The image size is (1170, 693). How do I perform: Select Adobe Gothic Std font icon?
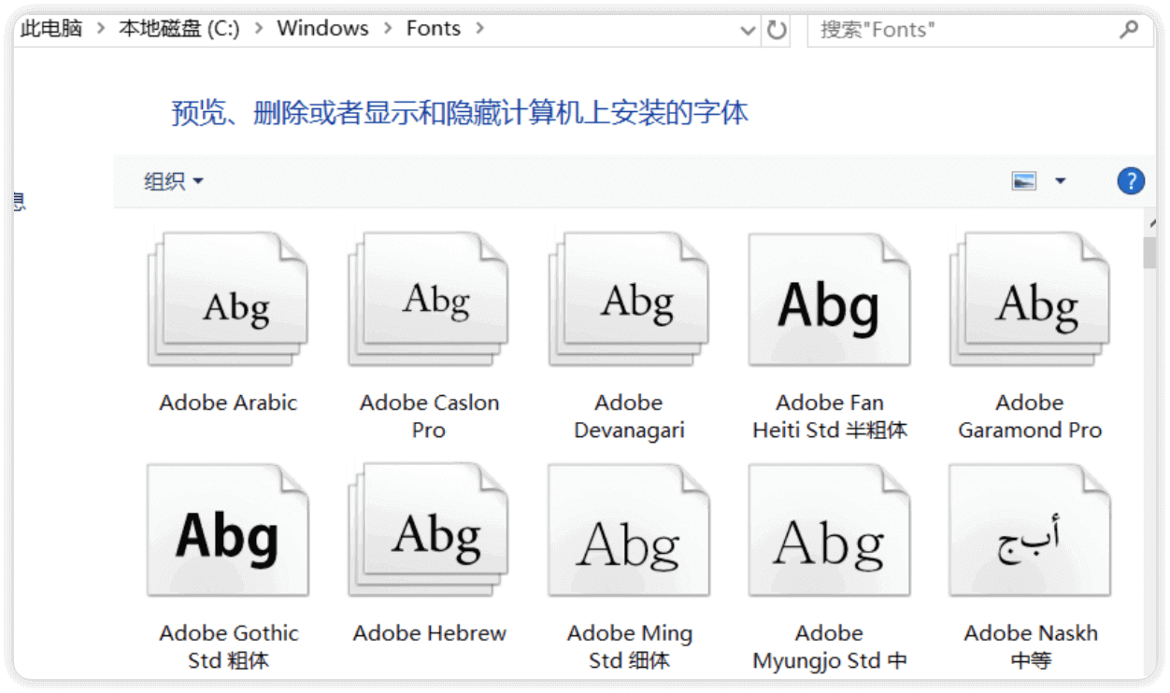[x=228, y=530]
